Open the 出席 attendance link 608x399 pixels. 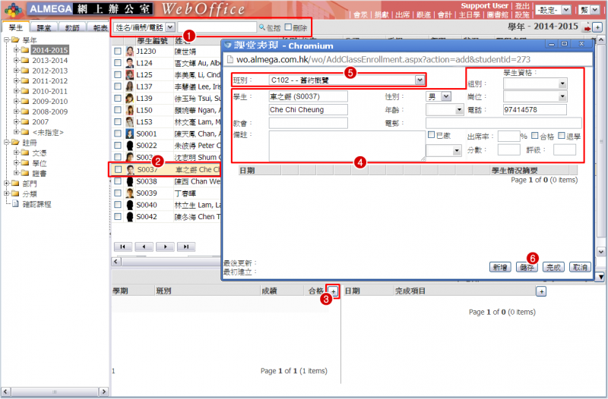[403, 14]
